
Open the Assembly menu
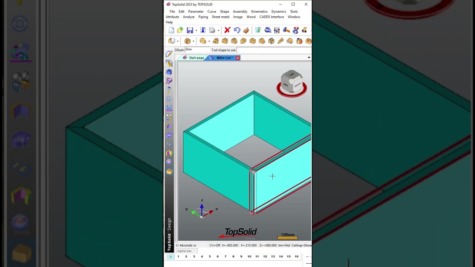240,11
